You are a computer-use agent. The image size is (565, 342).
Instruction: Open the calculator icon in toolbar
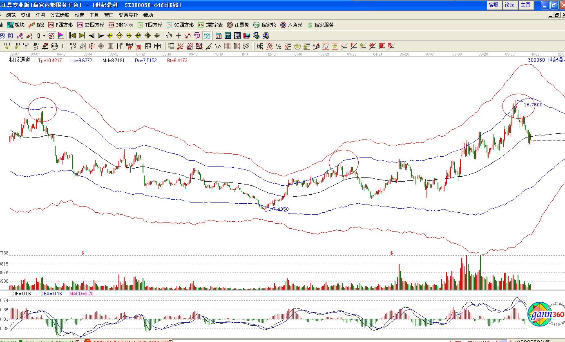pyautogui.click(x=228, y=36)
